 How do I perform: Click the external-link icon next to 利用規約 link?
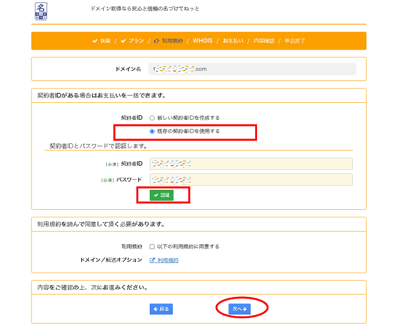pos(152,260)
